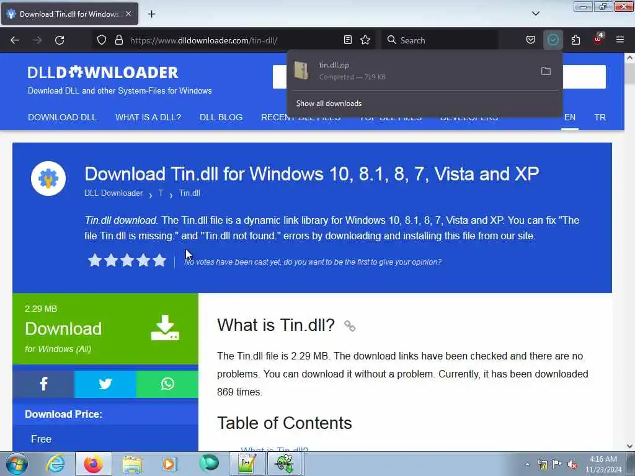Open WHAT IS A DLL? menu item
Viewport: 635px width, 476px height.
click(148, 117)
